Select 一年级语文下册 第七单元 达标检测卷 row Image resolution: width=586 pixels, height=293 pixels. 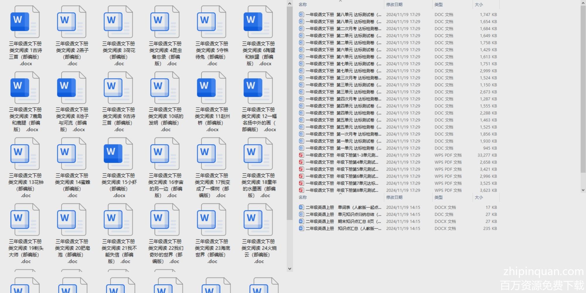coord(343,71)
